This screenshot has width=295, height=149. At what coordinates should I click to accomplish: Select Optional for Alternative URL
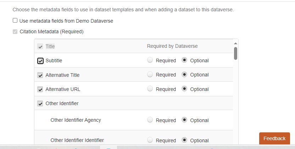tap(184, 89)
